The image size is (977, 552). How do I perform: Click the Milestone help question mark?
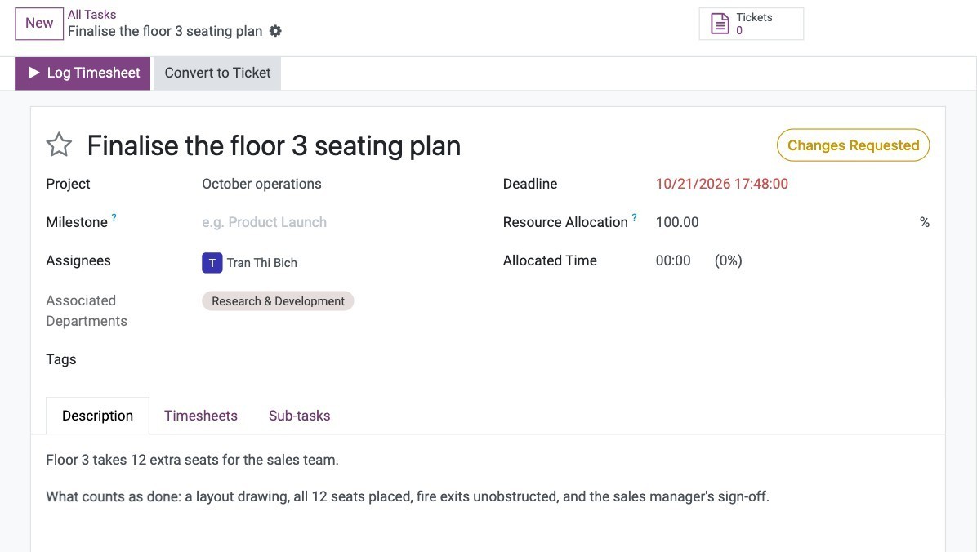[114, 217]
